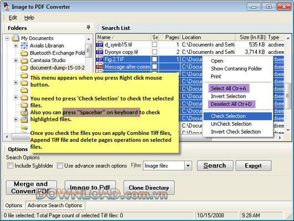Click the document-dump folder icon
This screenshot has height=221, width=294.
[24, 67]
